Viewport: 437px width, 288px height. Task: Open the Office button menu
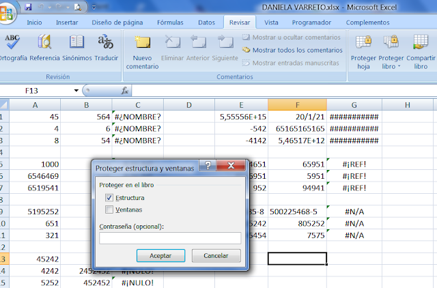click(6, 12)
